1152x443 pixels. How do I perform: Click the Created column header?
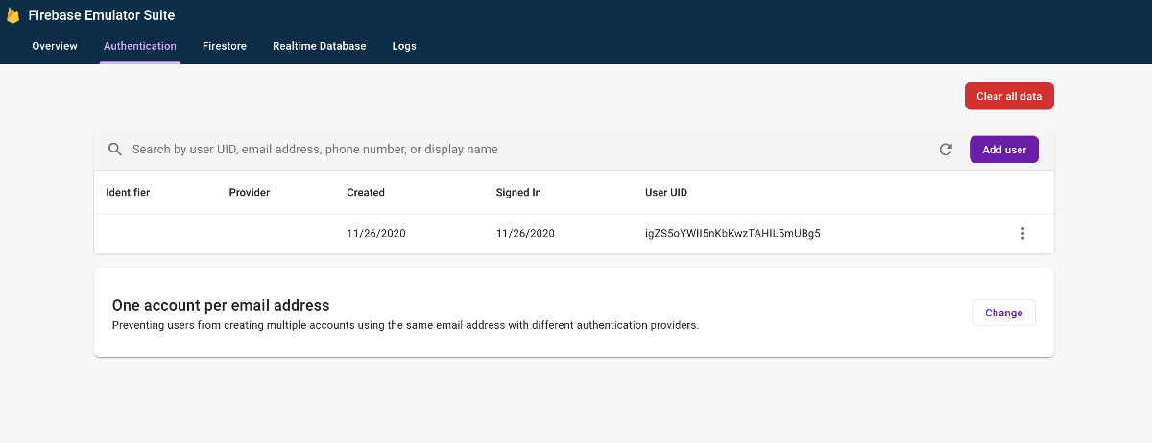coord(366,192)
